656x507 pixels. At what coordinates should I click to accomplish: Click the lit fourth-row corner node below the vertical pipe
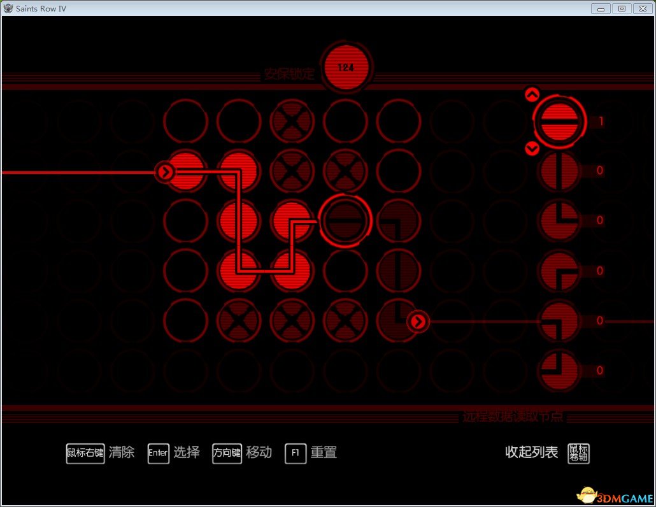239,271
